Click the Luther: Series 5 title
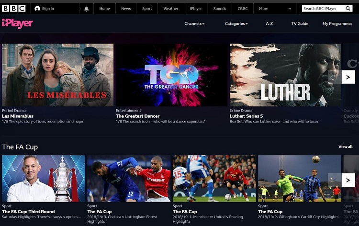Viewport: 359px width, 226px height. 247,116
